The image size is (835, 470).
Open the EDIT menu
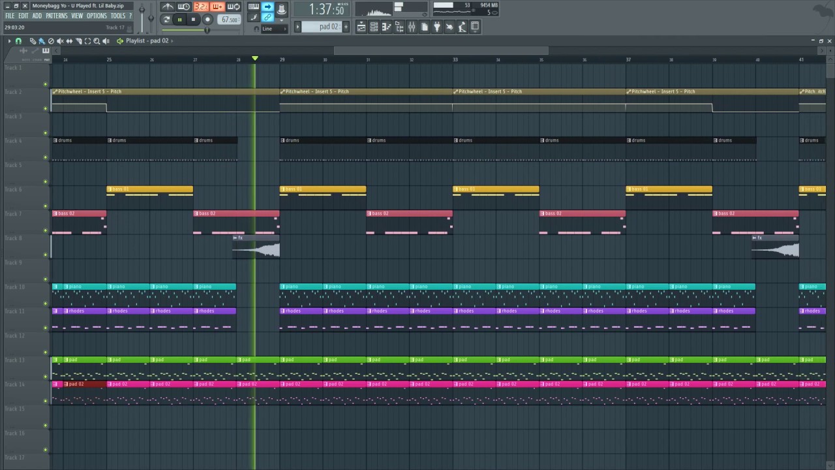point(23,16)
